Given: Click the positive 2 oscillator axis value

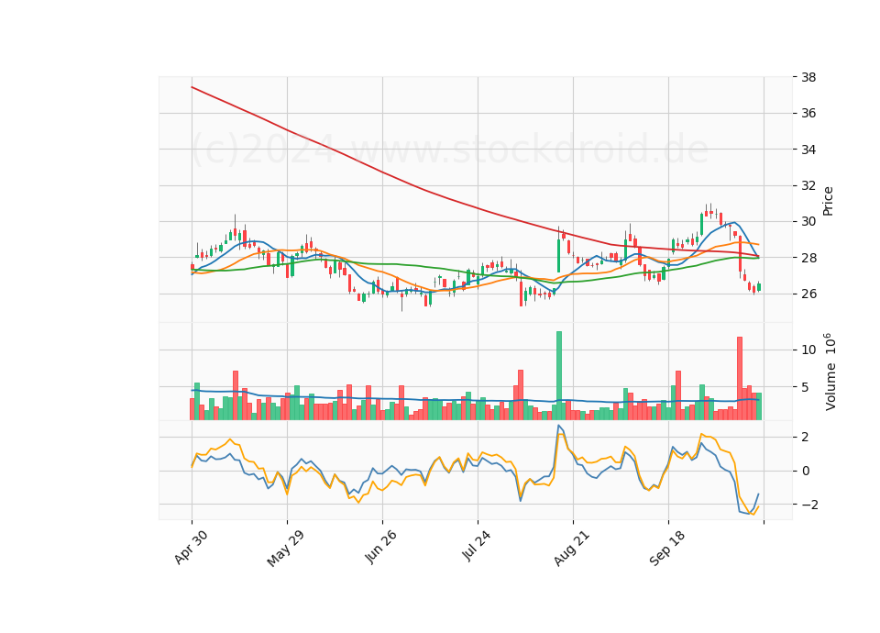Looking at the screenshot, I should 805,437.
